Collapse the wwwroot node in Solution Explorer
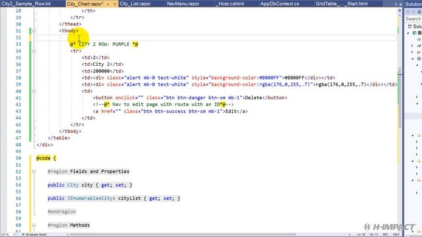Viewport: 422px width, 237px height. pyautogui.click(x=413, y=59)
